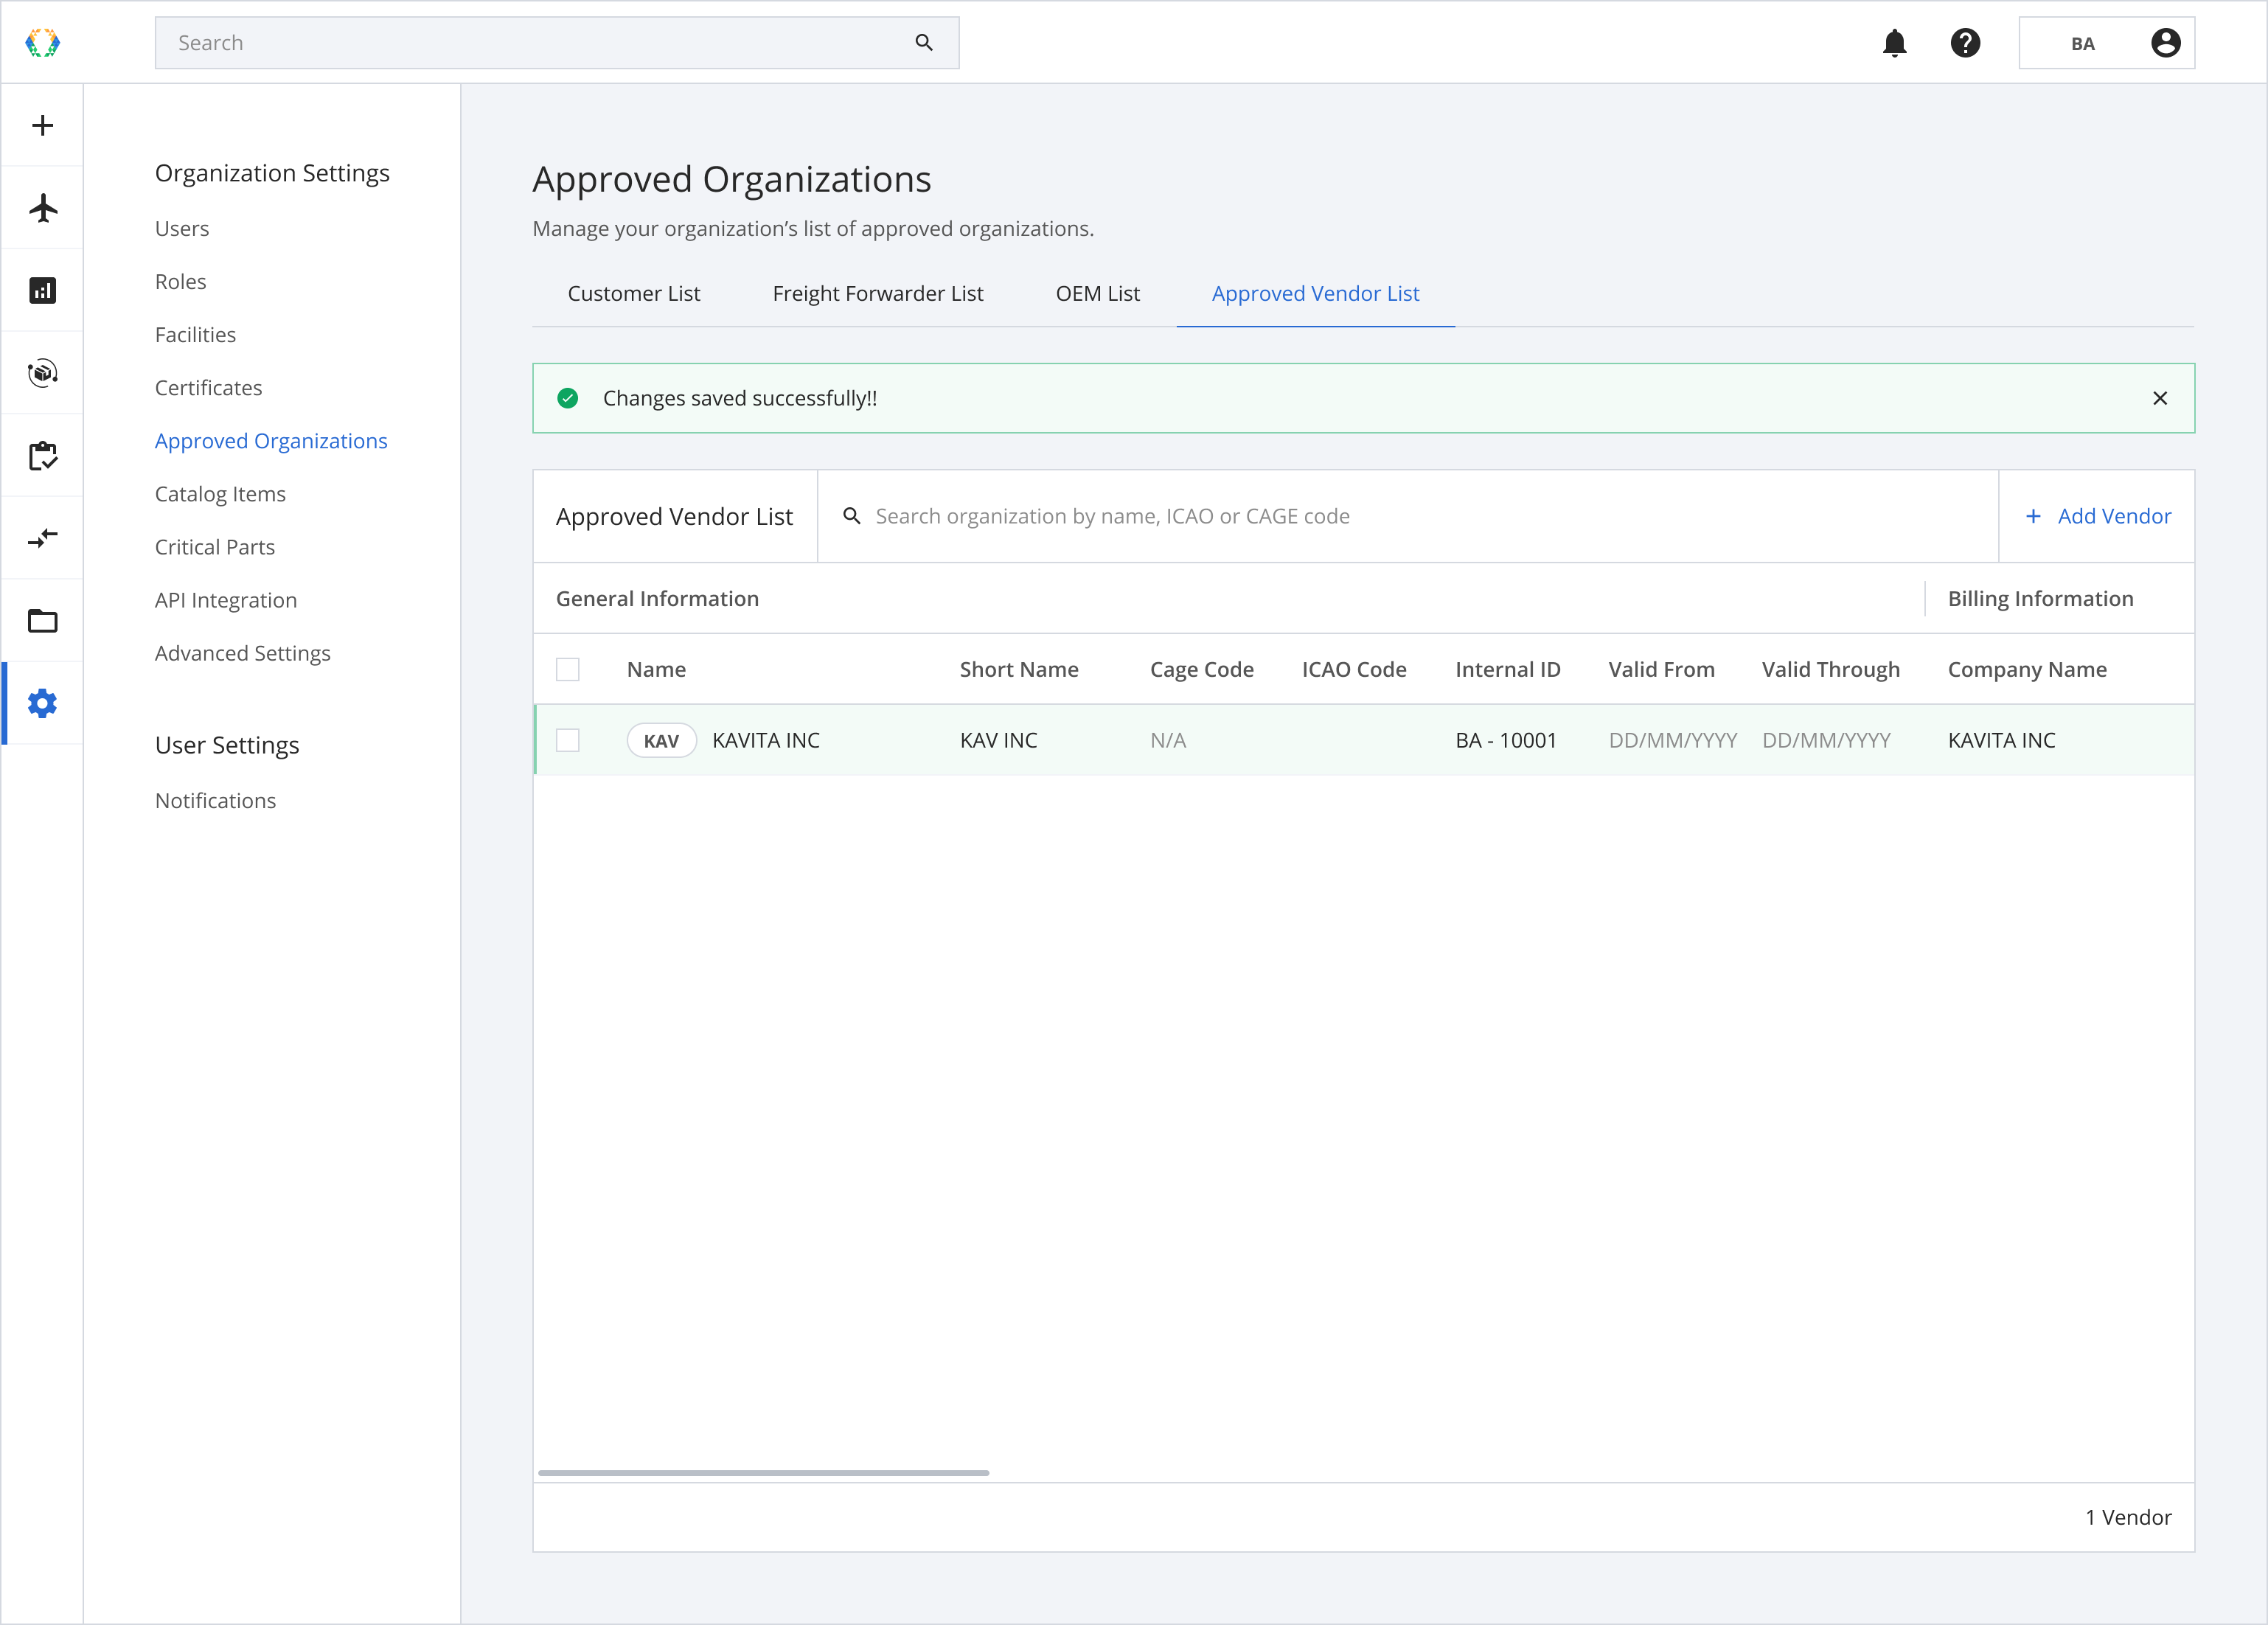
Task: Click the KAVITA INC name cell
Action: [x=766, y=741]
